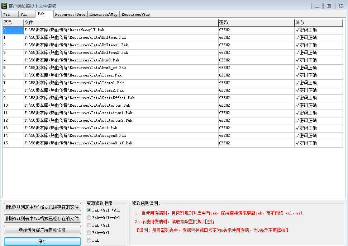Click the green E application icon
This screenshot has height=246, width=348.
[4, 6]
